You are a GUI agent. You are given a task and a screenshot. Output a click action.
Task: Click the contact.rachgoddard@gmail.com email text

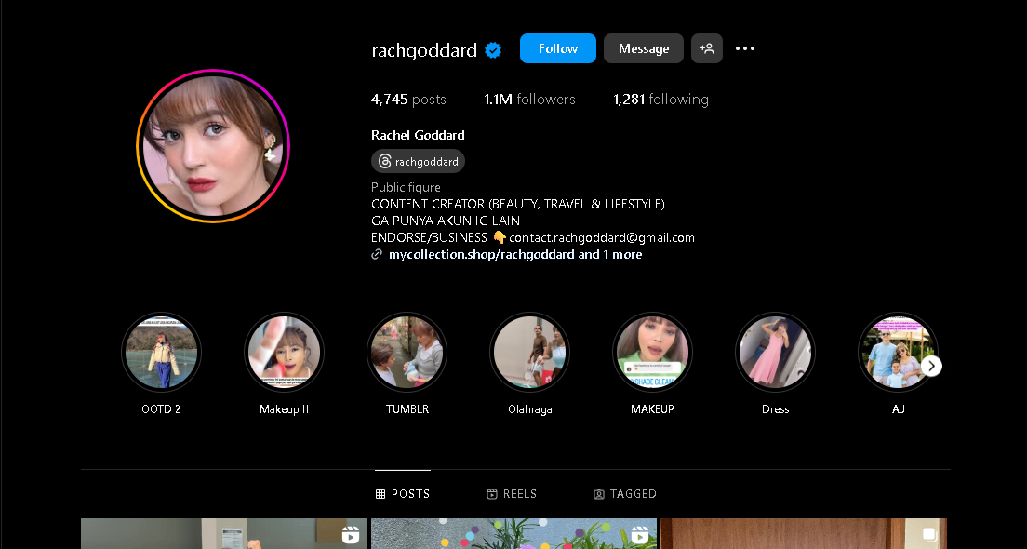click(602, 238)
